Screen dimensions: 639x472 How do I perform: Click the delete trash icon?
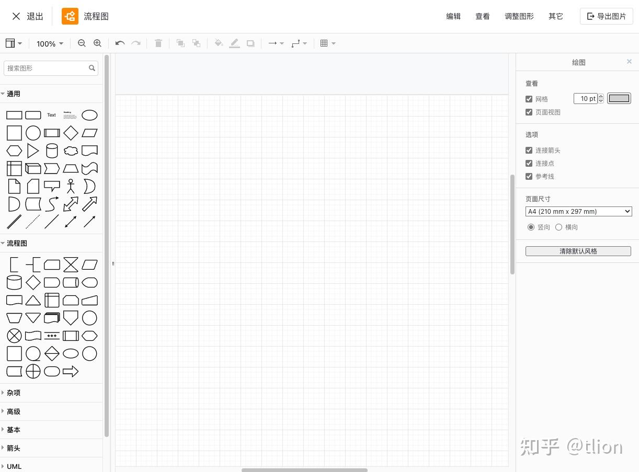(158, 43)
